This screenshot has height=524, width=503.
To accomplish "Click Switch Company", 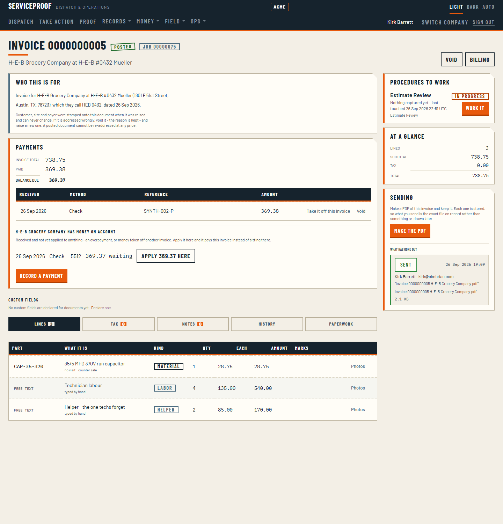I will pos(445,22).
